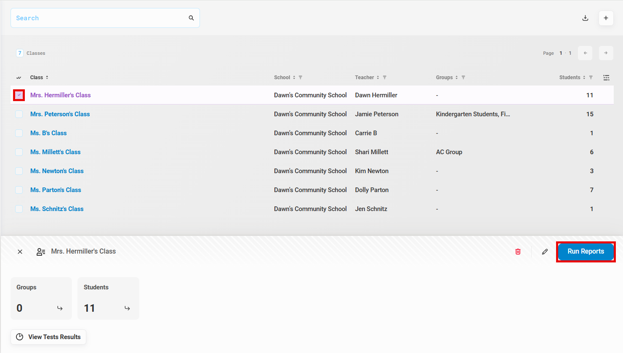Select the Ms. Parton's Class checkbox
The height and width of the screenshot is (353, 623).
click(x=19, y=190)
